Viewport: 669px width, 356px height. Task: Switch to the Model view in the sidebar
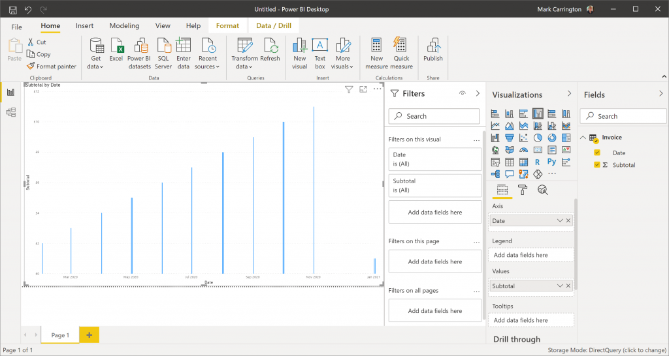click(x=11, y=112)
